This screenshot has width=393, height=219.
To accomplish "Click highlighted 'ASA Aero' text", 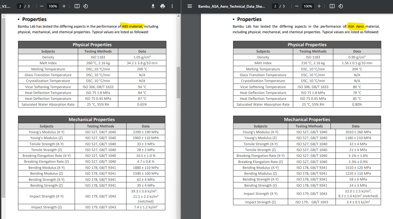I will pyautogui.click(x=356, y=26).
